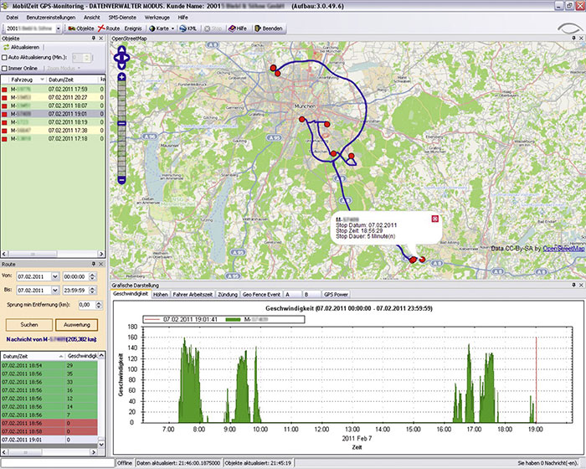Close the stop info popup
Viewport: 586px width, 469px height.
point(435,219)
